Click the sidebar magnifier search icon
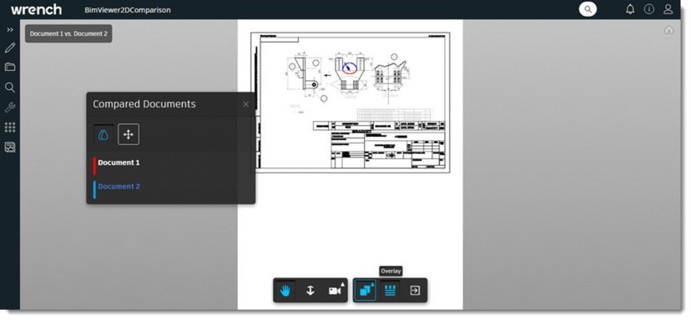Image resolution: width=691 pixels, height=320 pixels. click(x=10, y=87)
